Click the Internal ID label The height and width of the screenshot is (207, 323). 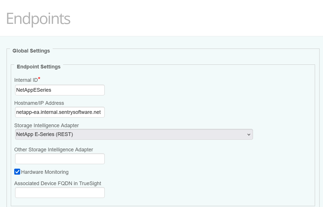[26, 80]
